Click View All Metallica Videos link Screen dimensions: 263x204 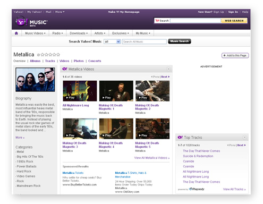coord(152,158)
